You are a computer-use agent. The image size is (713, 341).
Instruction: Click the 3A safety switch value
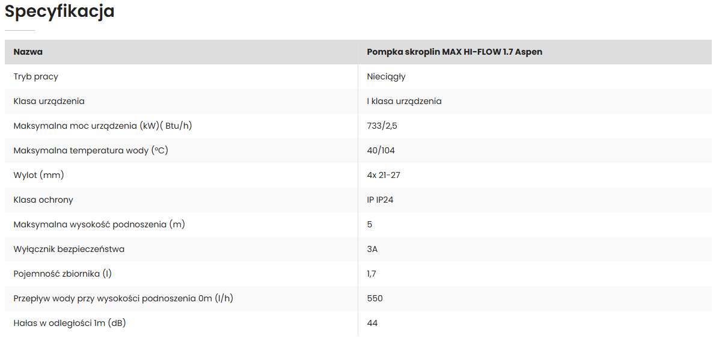click(x=372, y=249)
